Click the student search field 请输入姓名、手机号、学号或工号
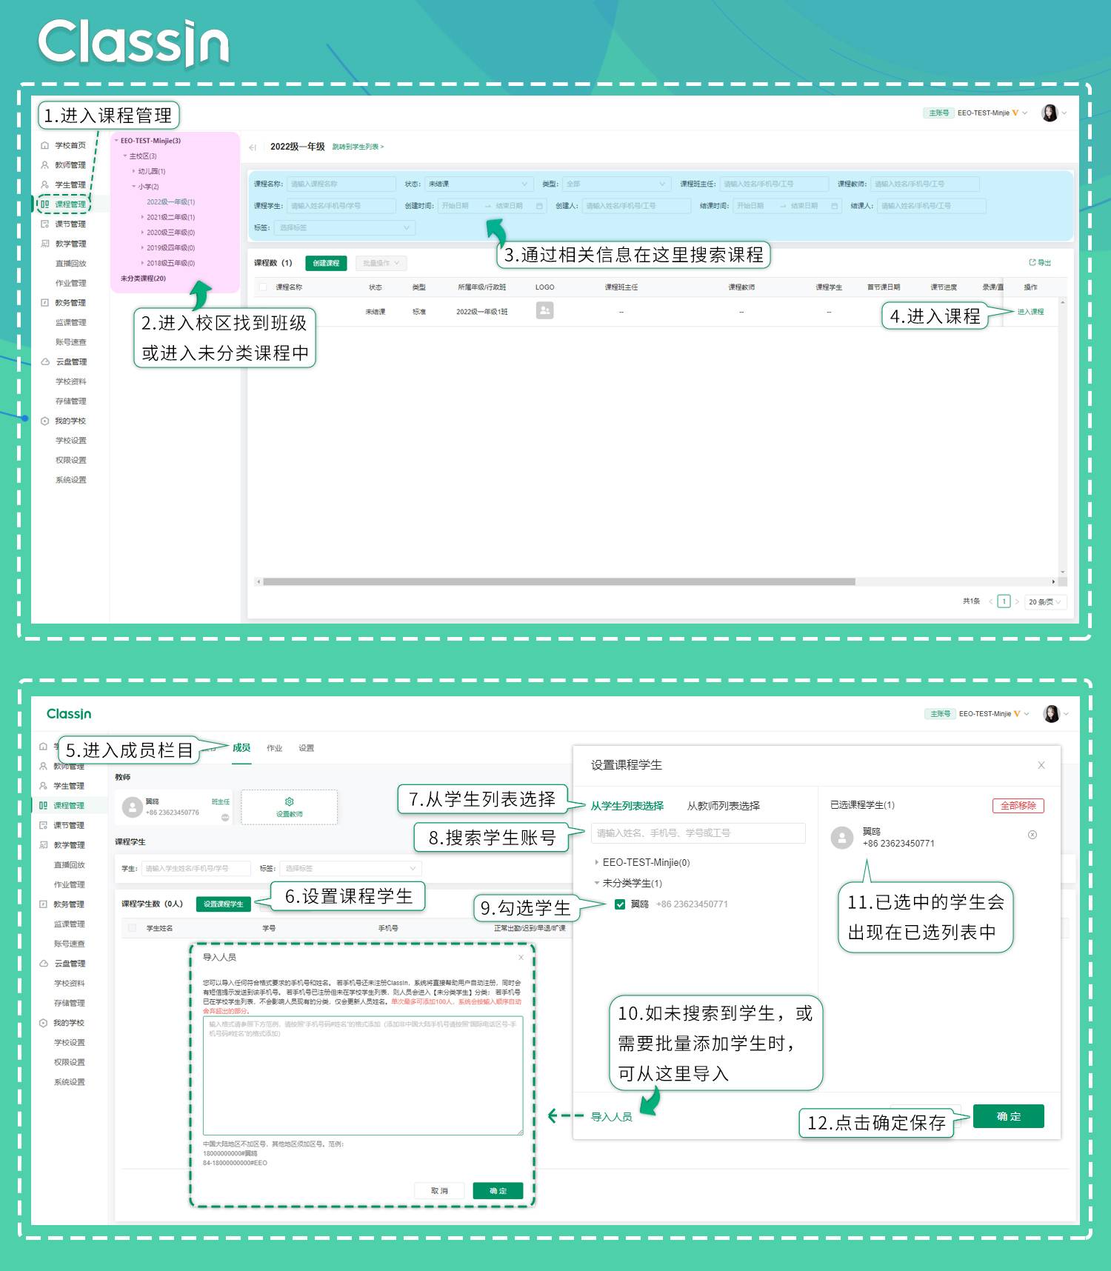 [x=698, y=833]
